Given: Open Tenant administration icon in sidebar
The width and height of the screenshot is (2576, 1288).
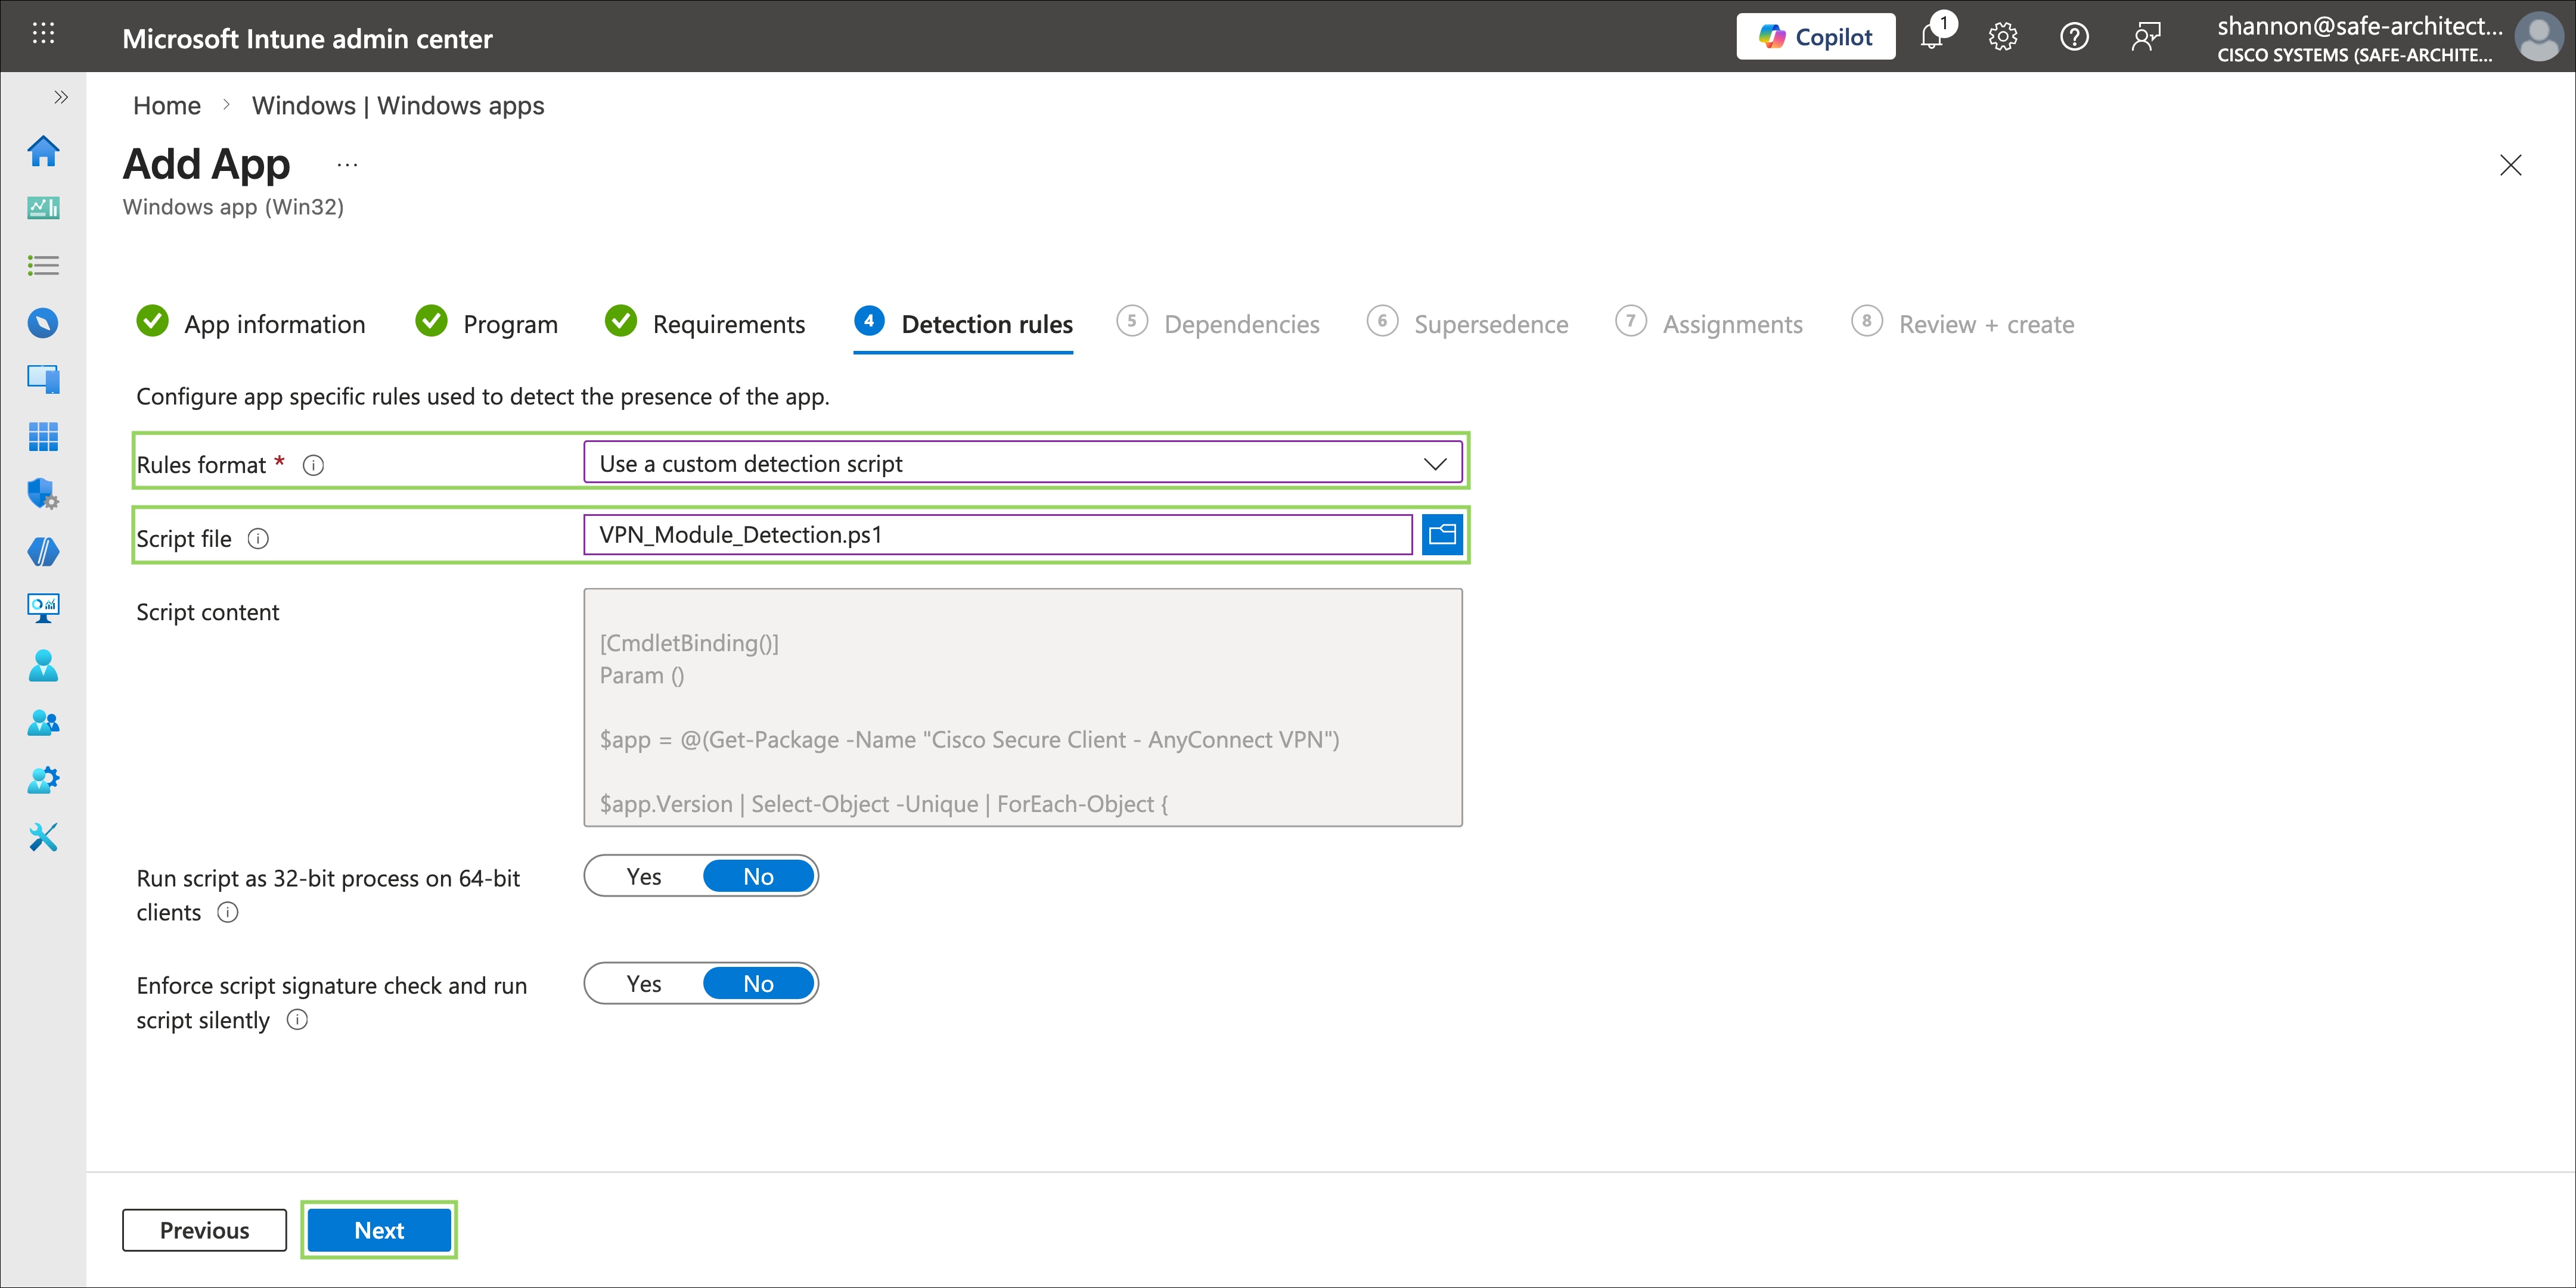Looking at the screenshot, I should [x=43, y=779].
